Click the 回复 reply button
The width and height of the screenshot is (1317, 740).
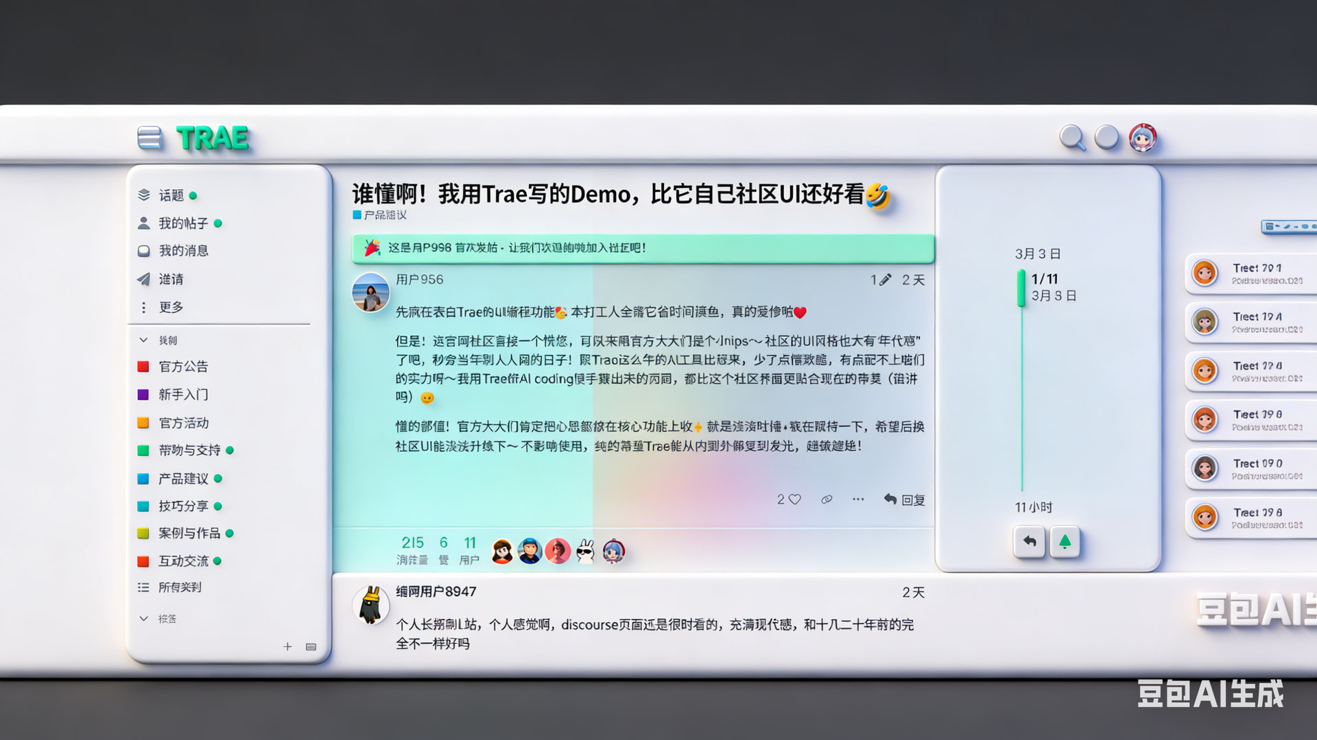point(905,500)
